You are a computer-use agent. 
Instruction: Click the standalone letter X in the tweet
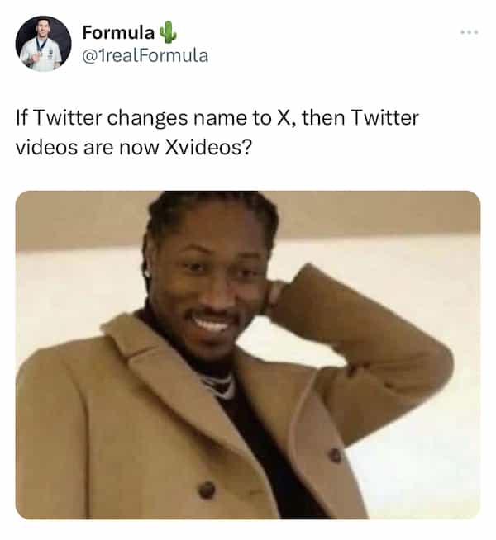point(284,118)
